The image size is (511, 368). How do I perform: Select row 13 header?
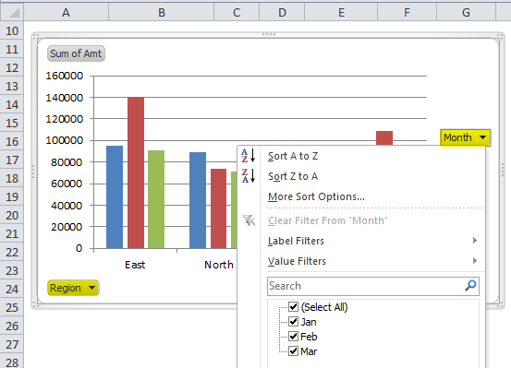12,86
